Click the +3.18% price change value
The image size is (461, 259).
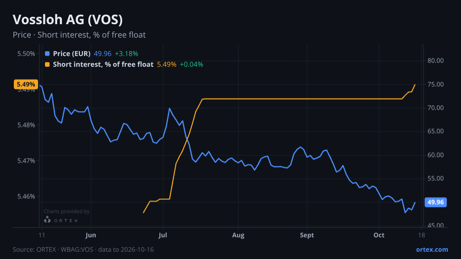pos(126,53)
